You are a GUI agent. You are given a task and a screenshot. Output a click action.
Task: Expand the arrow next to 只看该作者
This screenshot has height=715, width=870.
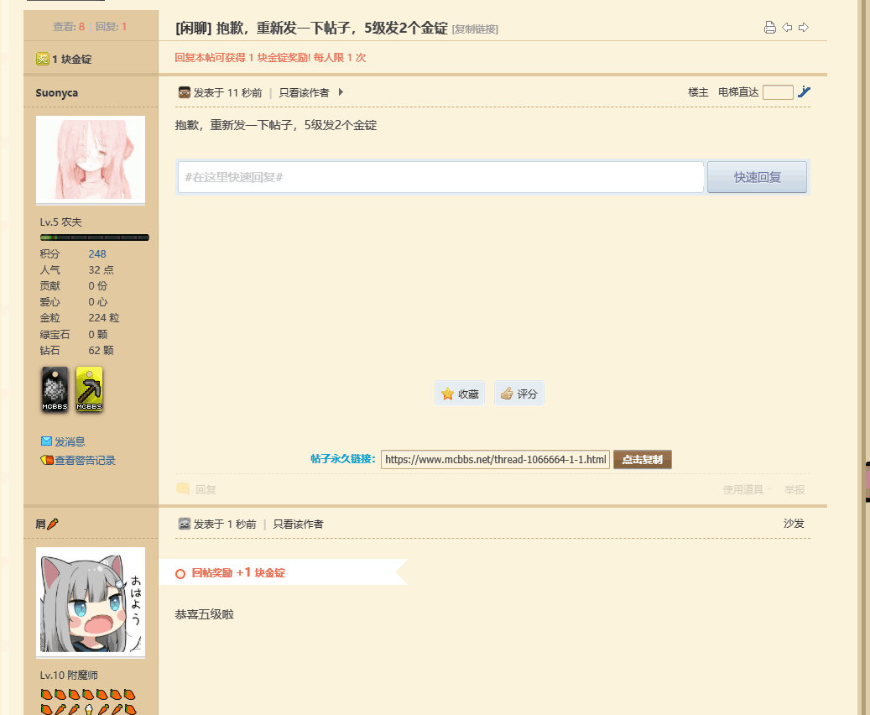[x=341, y=92]
